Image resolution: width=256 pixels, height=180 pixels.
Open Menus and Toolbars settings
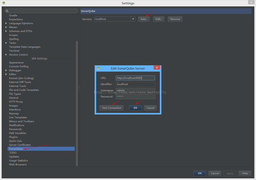[x=22, y=121]
